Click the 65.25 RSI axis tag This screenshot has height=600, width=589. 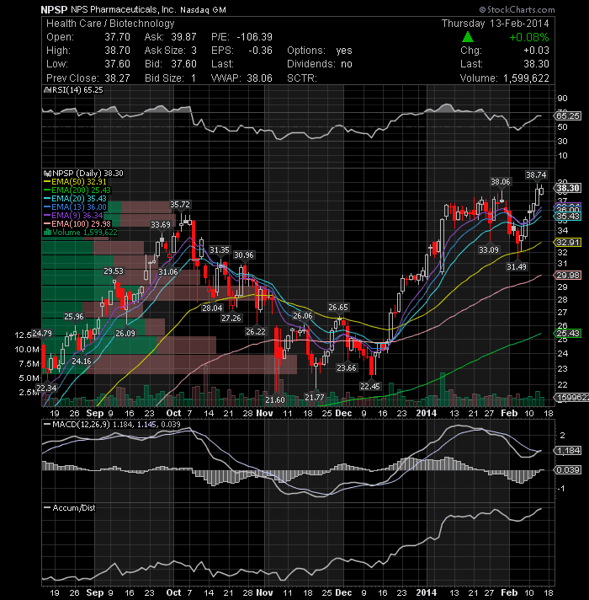tap(568, 116)
